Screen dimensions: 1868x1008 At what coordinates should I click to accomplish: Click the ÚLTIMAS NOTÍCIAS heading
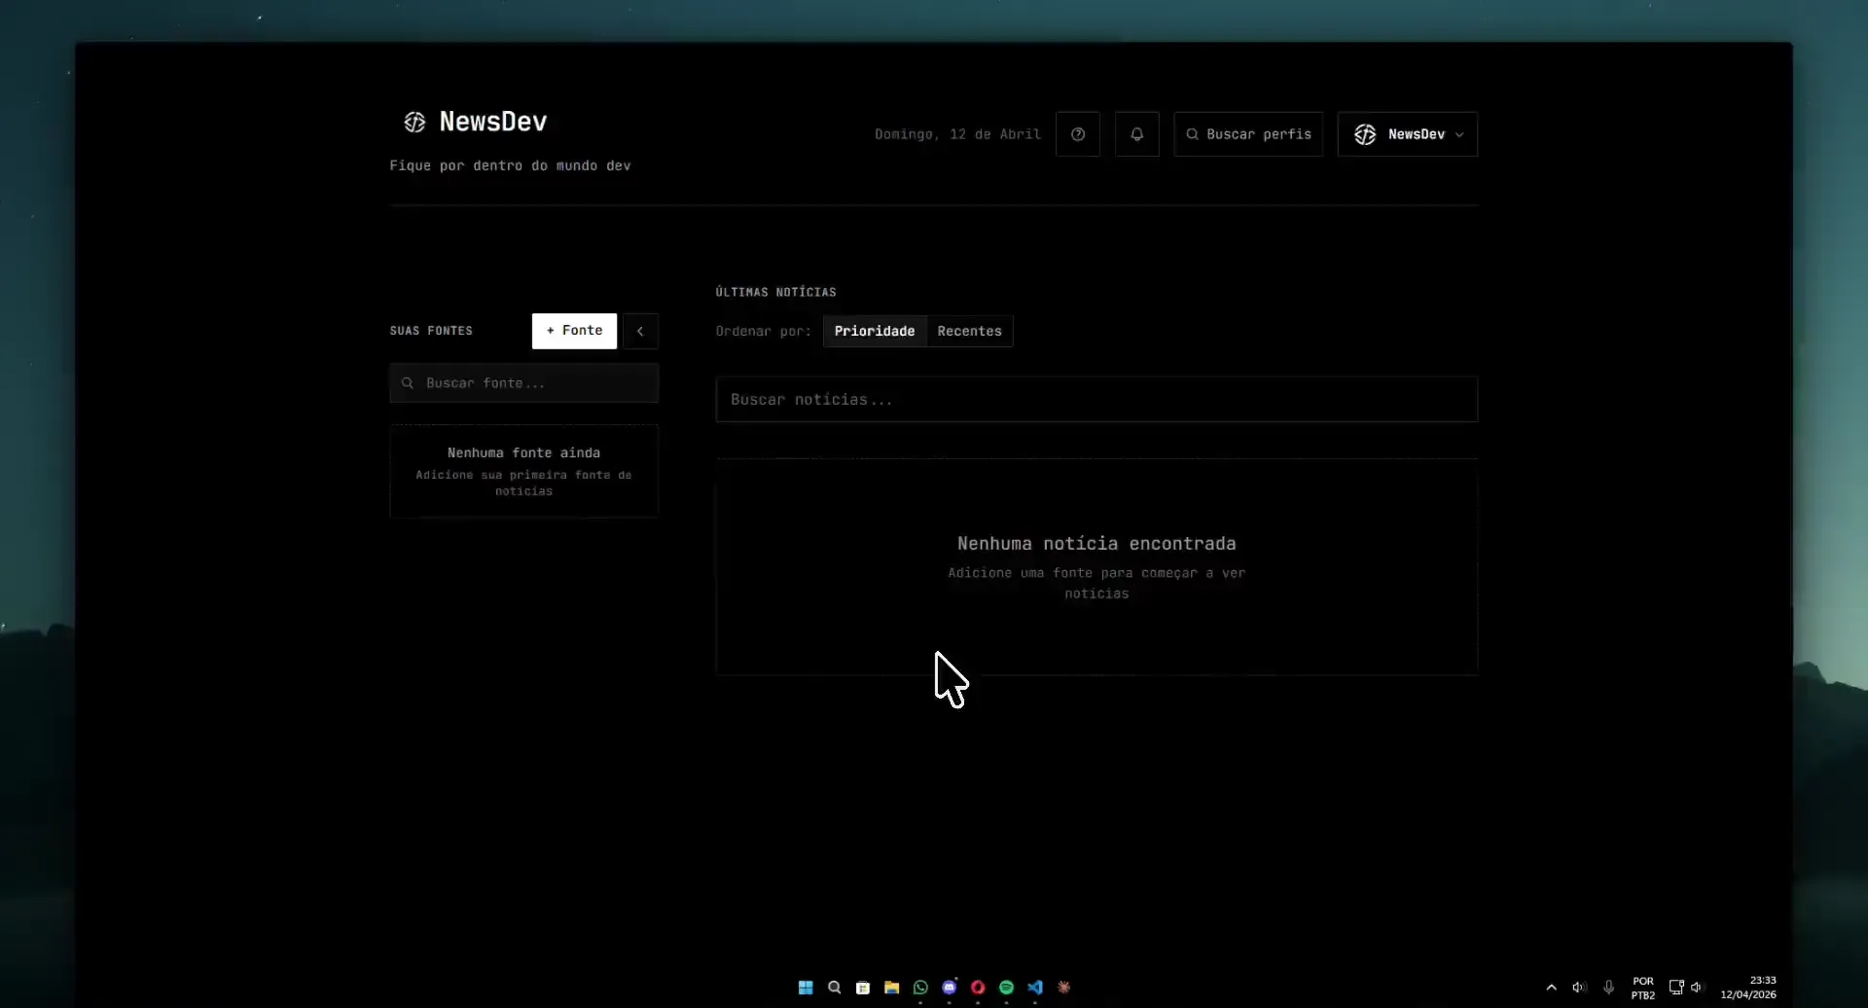click(x=775, y=292)
